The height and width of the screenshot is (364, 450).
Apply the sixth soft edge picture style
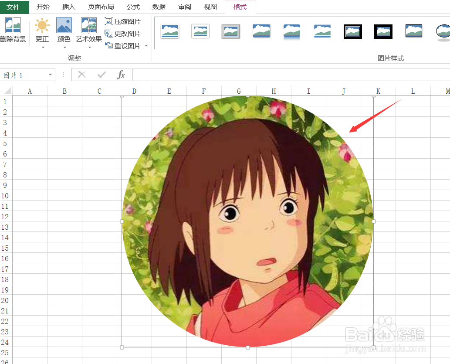point(322,31)
